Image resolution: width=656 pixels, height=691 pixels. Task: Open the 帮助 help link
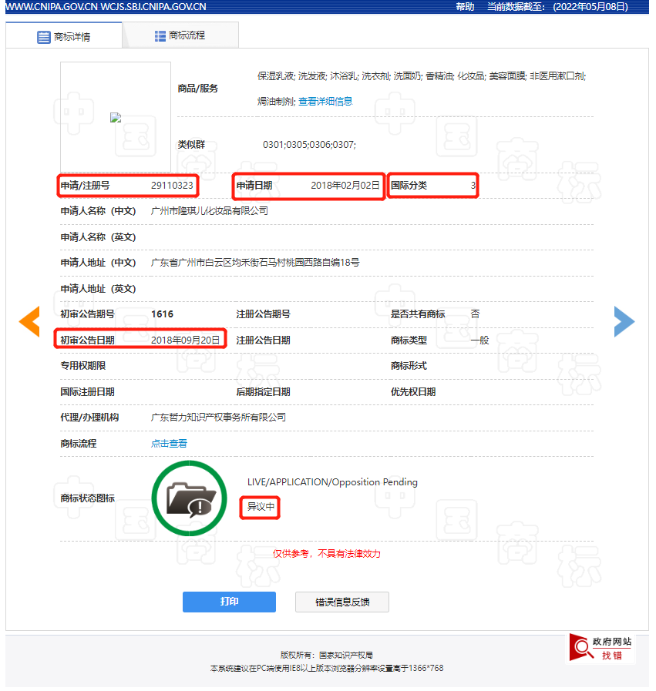point(465,7)
